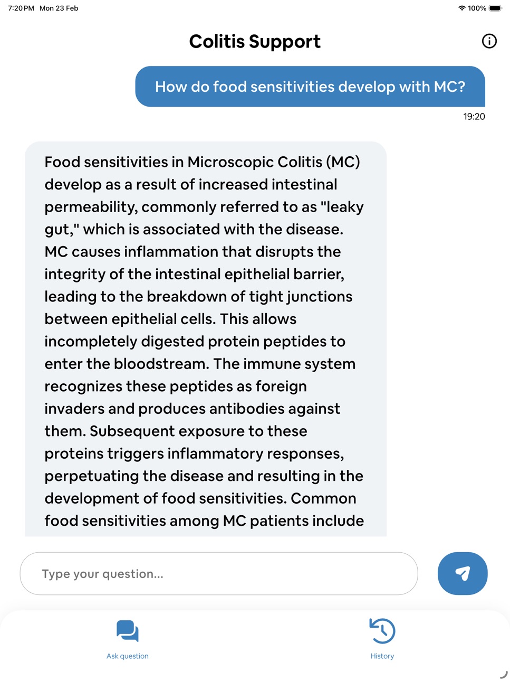Viewport: 510px width, 681px height.
Task: Click the "Microscopic Colitis (MC)" text in response
Action: pos(274,162)
